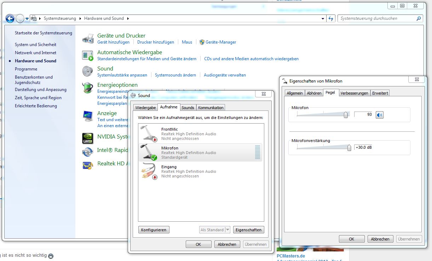Open the address bar history dropdown
This screenshot has width=432, height=261.
coord(323,18)
